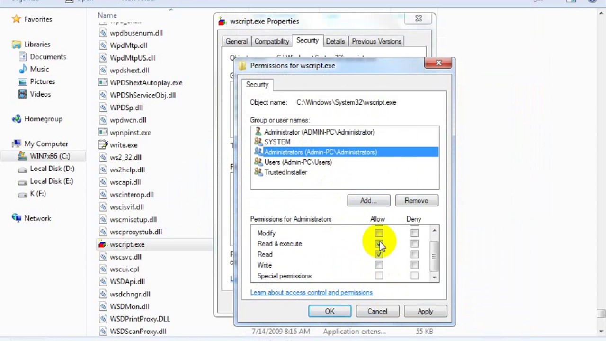This screenshot has height=341, width=606.
Task: Select the wscsvc.dll file name
Action: (125, 257)
